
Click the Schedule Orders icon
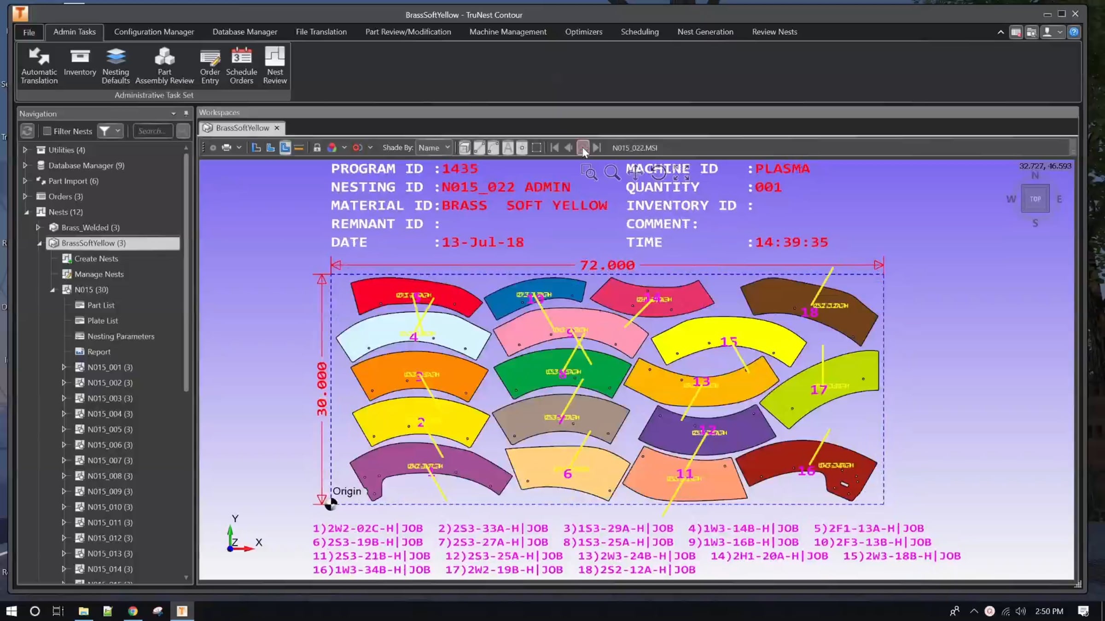click(241, 65)
